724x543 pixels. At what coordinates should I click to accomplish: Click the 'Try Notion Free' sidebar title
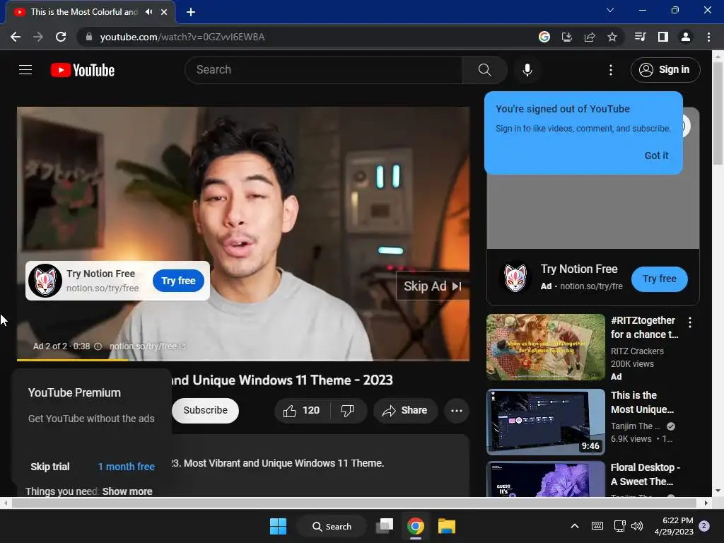coord(579,269)
